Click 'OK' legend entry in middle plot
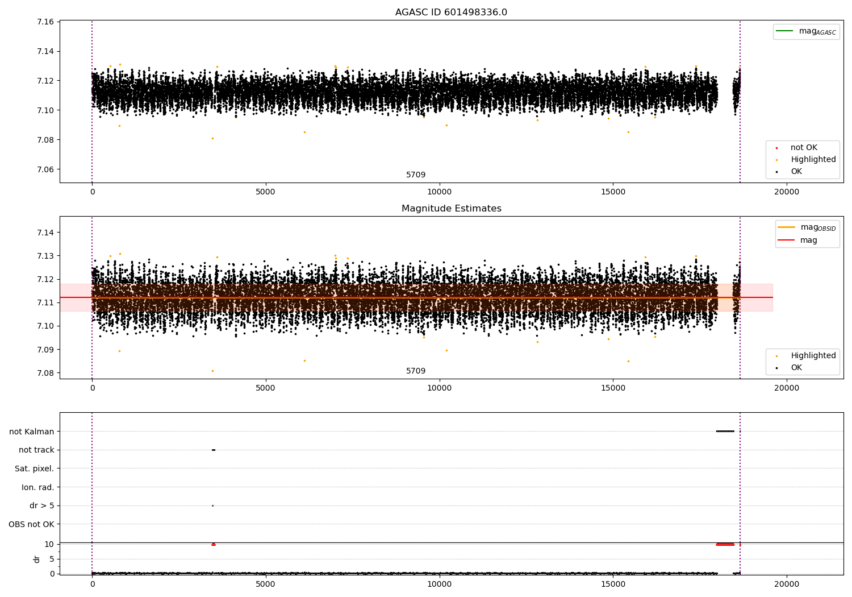 point(796,367)
